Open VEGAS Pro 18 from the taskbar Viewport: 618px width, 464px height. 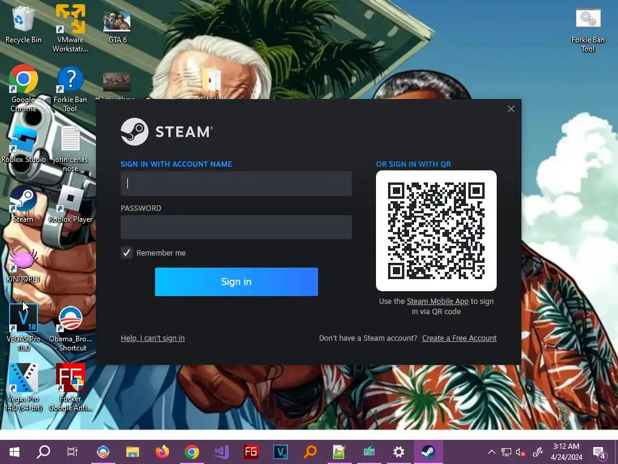281,451
